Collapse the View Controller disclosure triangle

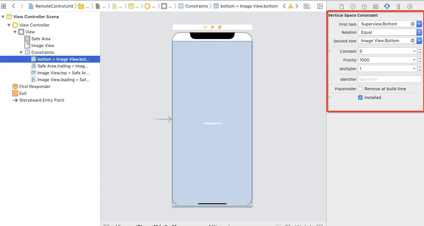coord(9,25)
